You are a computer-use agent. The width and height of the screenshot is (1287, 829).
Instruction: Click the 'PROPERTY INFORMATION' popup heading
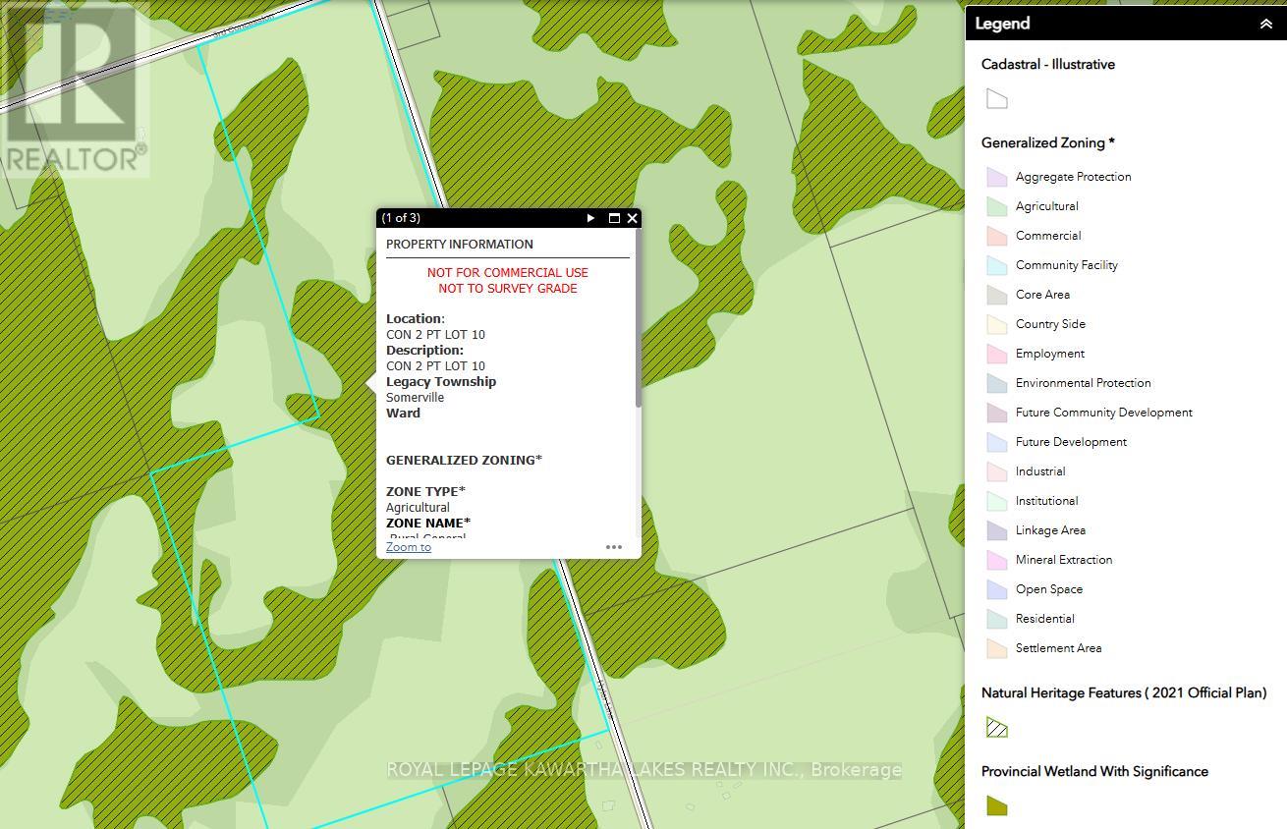click(460, 245)
